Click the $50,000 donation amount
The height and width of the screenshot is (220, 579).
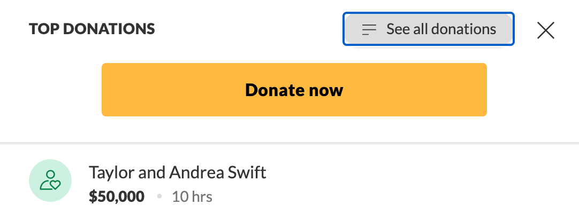pyautogui.click(x=117, y=197)
